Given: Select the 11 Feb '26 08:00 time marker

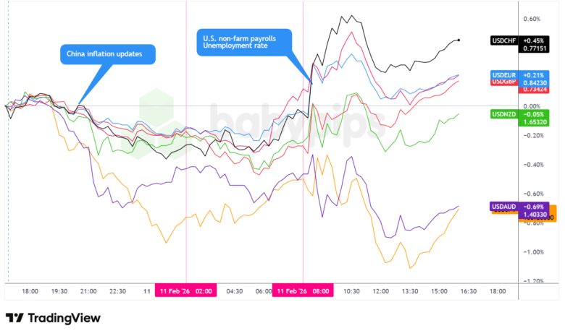Looking at the screenshot, I should click(302, 291).
